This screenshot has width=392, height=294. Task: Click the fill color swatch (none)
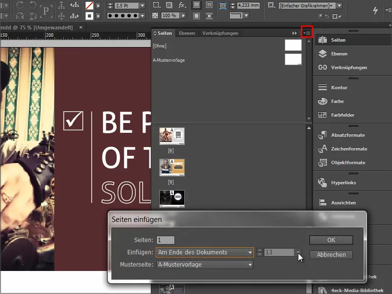(89, 5)
